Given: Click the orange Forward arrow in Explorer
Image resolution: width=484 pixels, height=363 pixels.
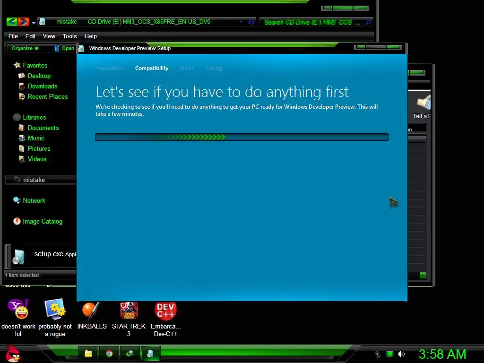Looking at the screenshot, I should click(24, 22).
